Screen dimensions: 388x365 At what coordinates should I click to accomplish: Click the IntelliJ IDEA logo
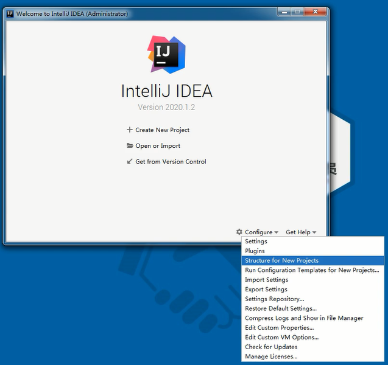(x=166, y=55)
